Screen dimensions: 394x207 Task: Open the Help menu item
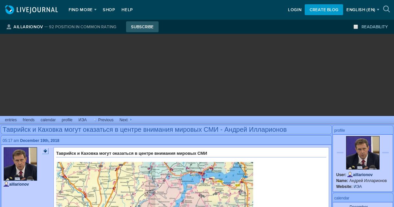pos(127,10)
